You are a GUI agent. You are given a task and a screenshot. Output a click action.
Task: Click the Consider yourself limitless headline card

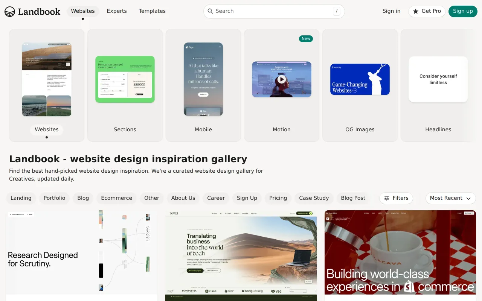(x=438, y=79)
